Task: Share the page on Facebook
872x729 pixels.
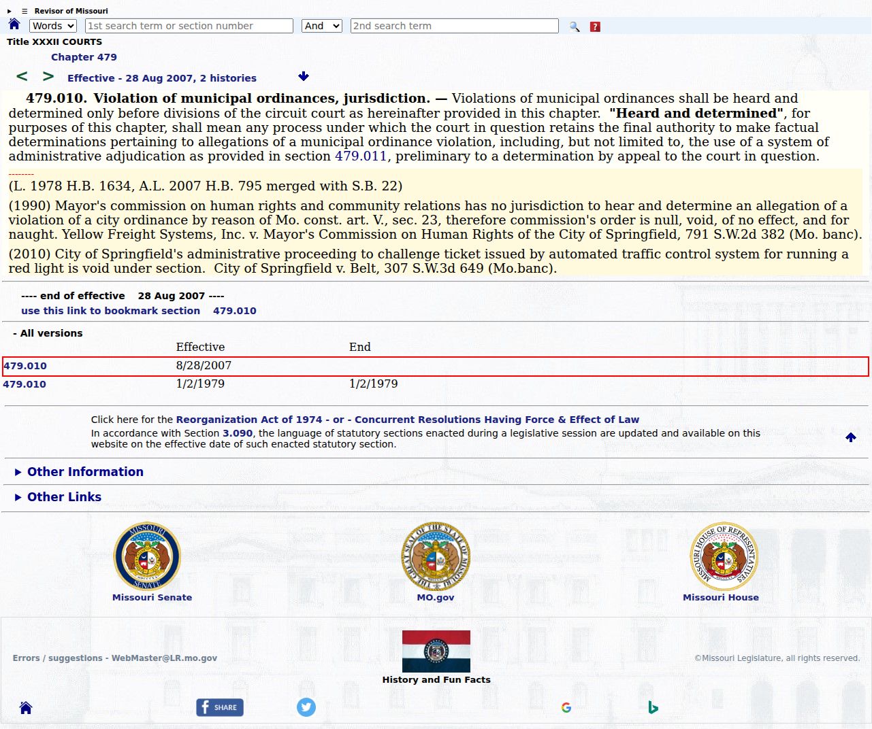Action: click(x=220, y=707)
